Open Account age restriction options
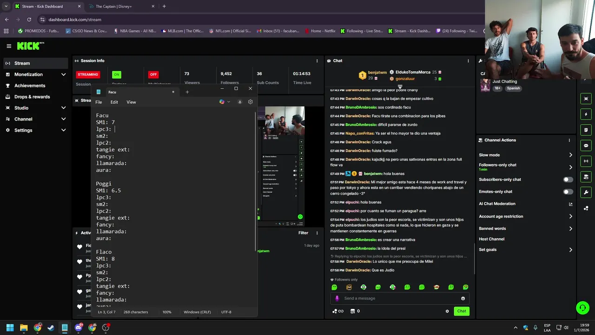595x335 pixels. point(526,216)
